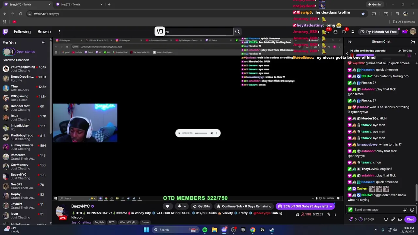Open Spotify from the taskbar
The width and height of the screenshot is (418, 235).
pyautogui.click(x=205, y=230)
